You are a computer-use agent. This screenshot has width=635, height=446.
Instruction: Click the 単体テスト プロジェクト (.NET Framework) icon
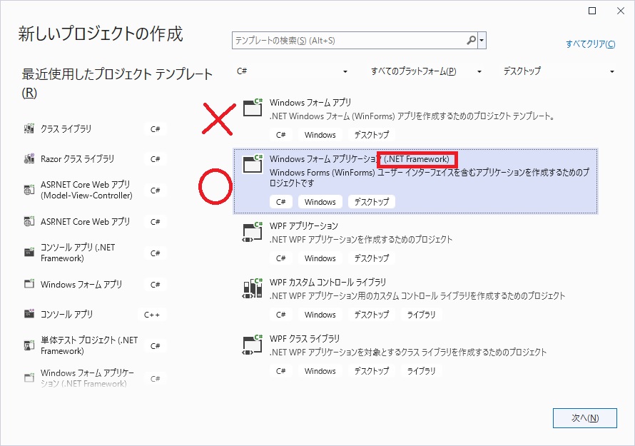coord(29,345)
